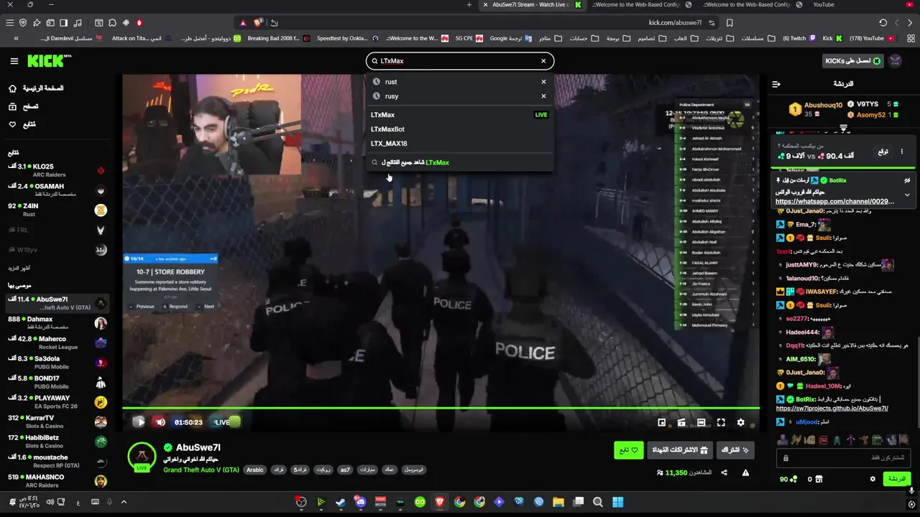
Task: Click MAHASNCO channel avatar
Action: click(101, 481)
